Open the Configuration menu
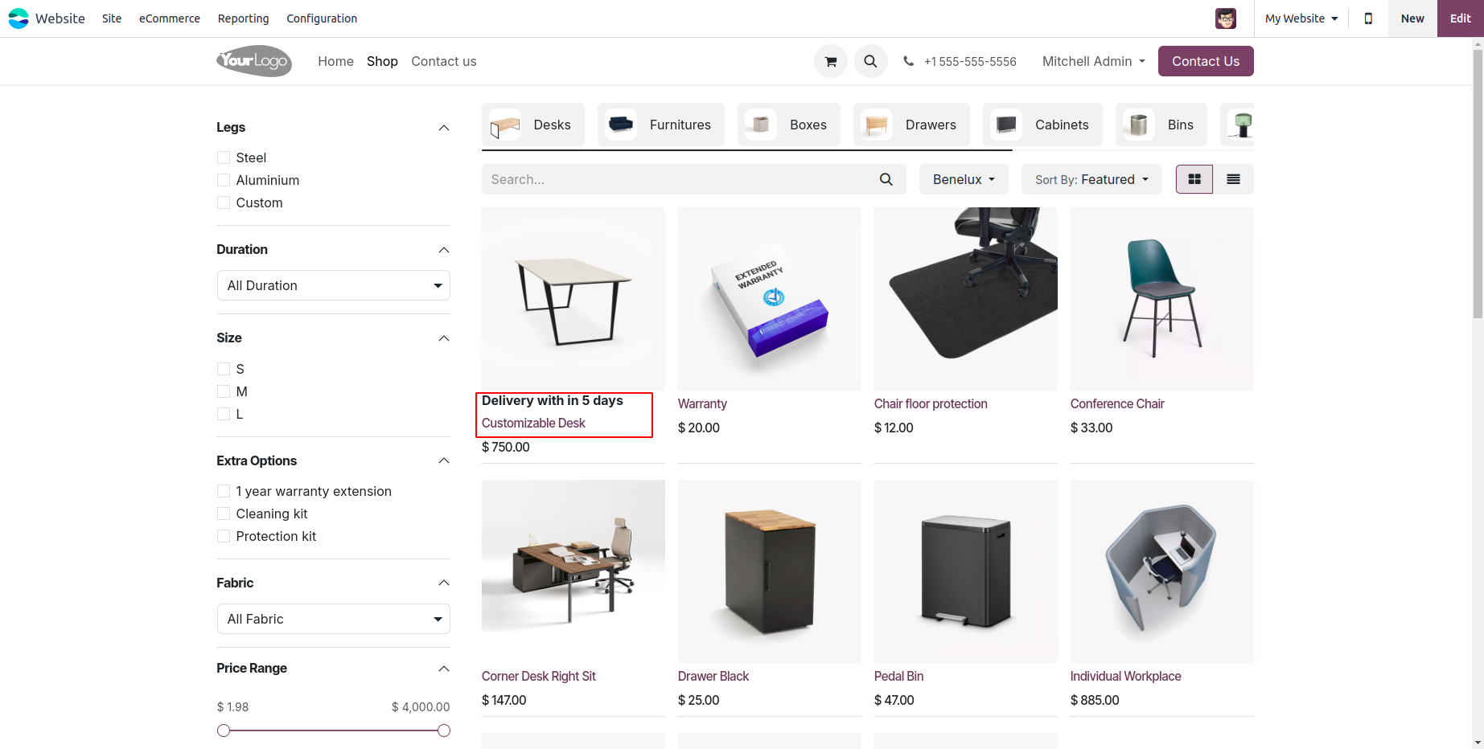 point(322,18)
